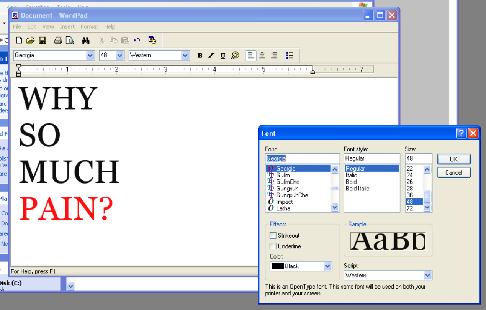Expand the font size 48 dropdown in format bar
486x310 pixels.
coord(120,56)
